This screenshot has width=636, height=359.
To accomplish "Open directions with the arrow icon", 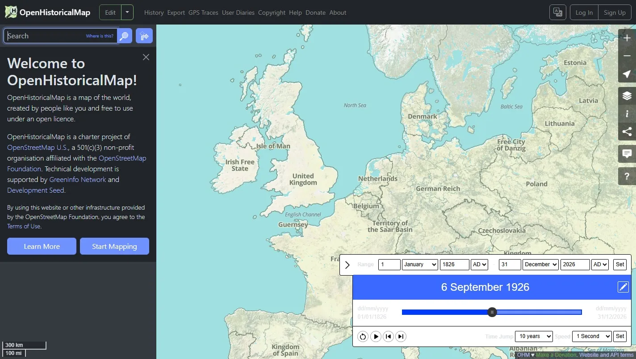I will (144, 36).
